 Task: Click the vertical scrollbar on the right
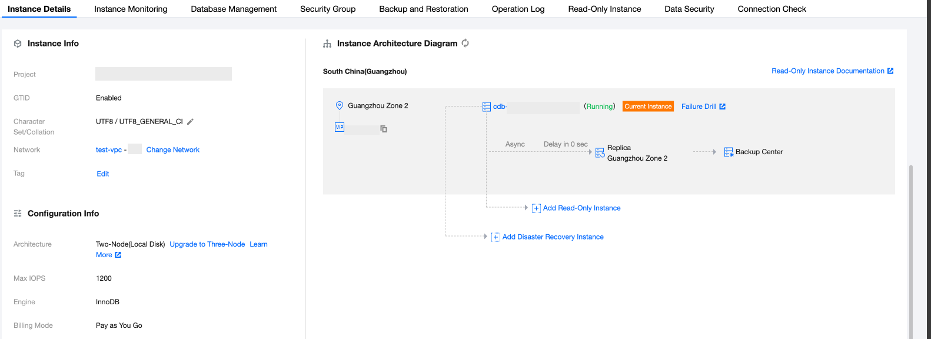(911, 247)
